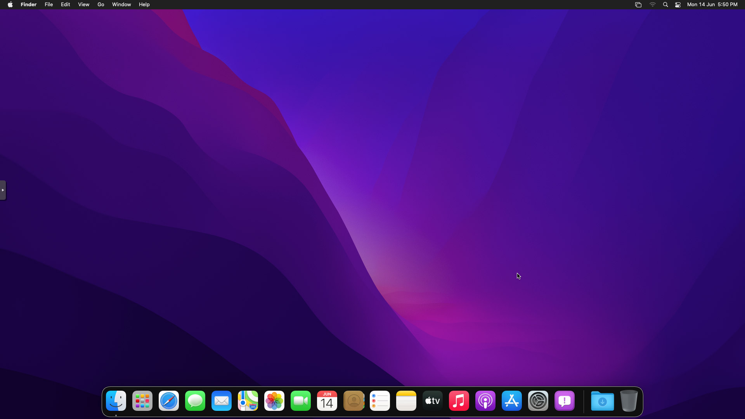Image resolution: width=745 pixels, height=419 pixels.
Task: Open the Edit menu
Action: (x=65, y=5)
